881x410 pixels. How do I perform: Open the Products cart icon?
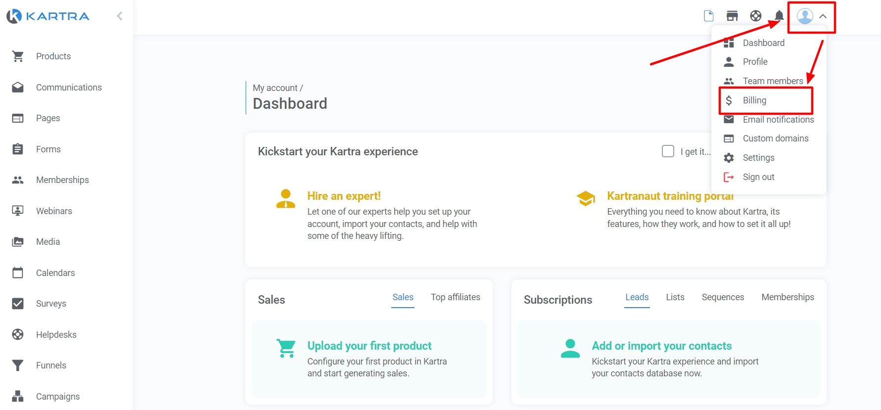(x=18, y=56)
